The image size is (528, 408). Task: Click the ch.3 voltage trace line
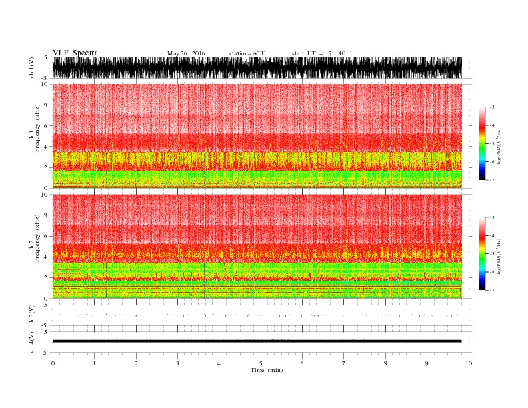[257, 315]
